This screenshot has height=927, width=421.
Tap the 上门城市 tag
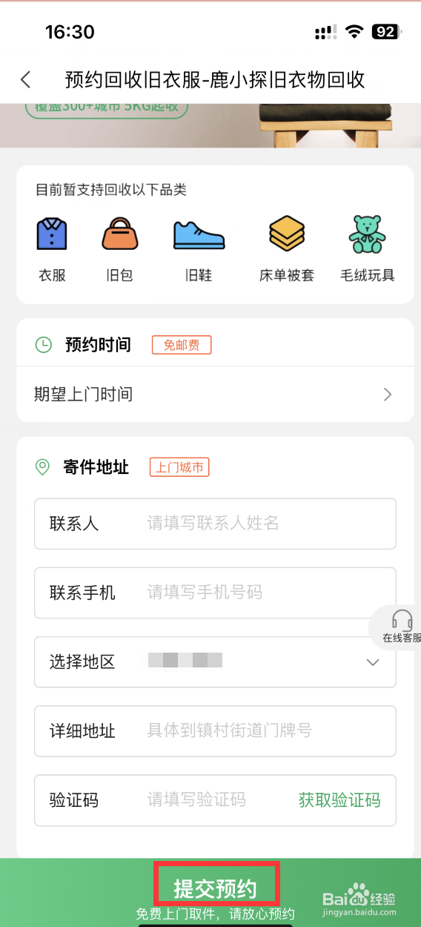coord(179,467)
